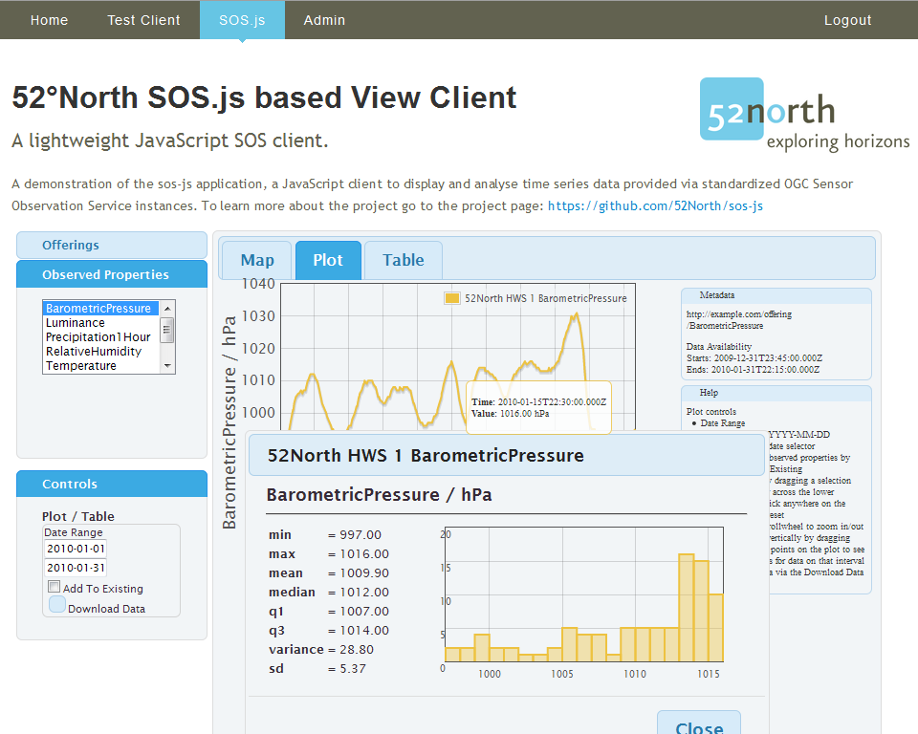
Task: Click the Date Range bullet in Help
Action: [x=723, y=423]
